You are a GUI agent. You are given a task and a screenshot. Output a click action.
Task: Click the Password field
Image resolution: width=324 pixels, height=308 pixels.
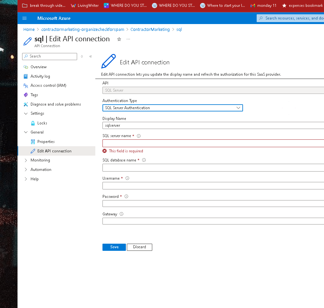click(213, 203)
